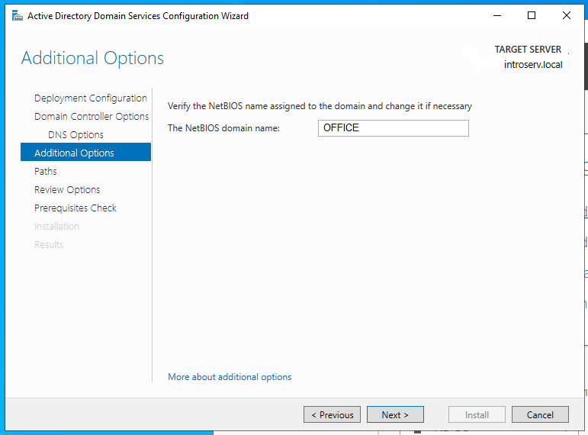The image size is (588, 435).
Task: Click the introserv.local target server name
Action: pyautogui.click(x=533, y=65)
